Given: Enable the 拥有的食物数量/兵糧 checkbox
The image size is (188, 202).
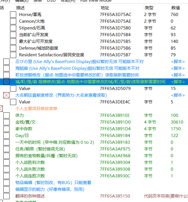Looking at the screenshot, I should (x=6, y=156).
